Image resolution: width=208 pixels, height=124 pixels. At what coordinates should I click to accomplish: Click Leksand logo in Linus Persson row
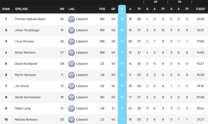coord(71,42)
